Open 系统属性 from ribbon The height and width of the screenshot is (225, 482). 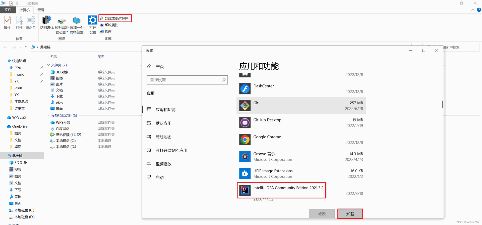(x=109, y=25)
